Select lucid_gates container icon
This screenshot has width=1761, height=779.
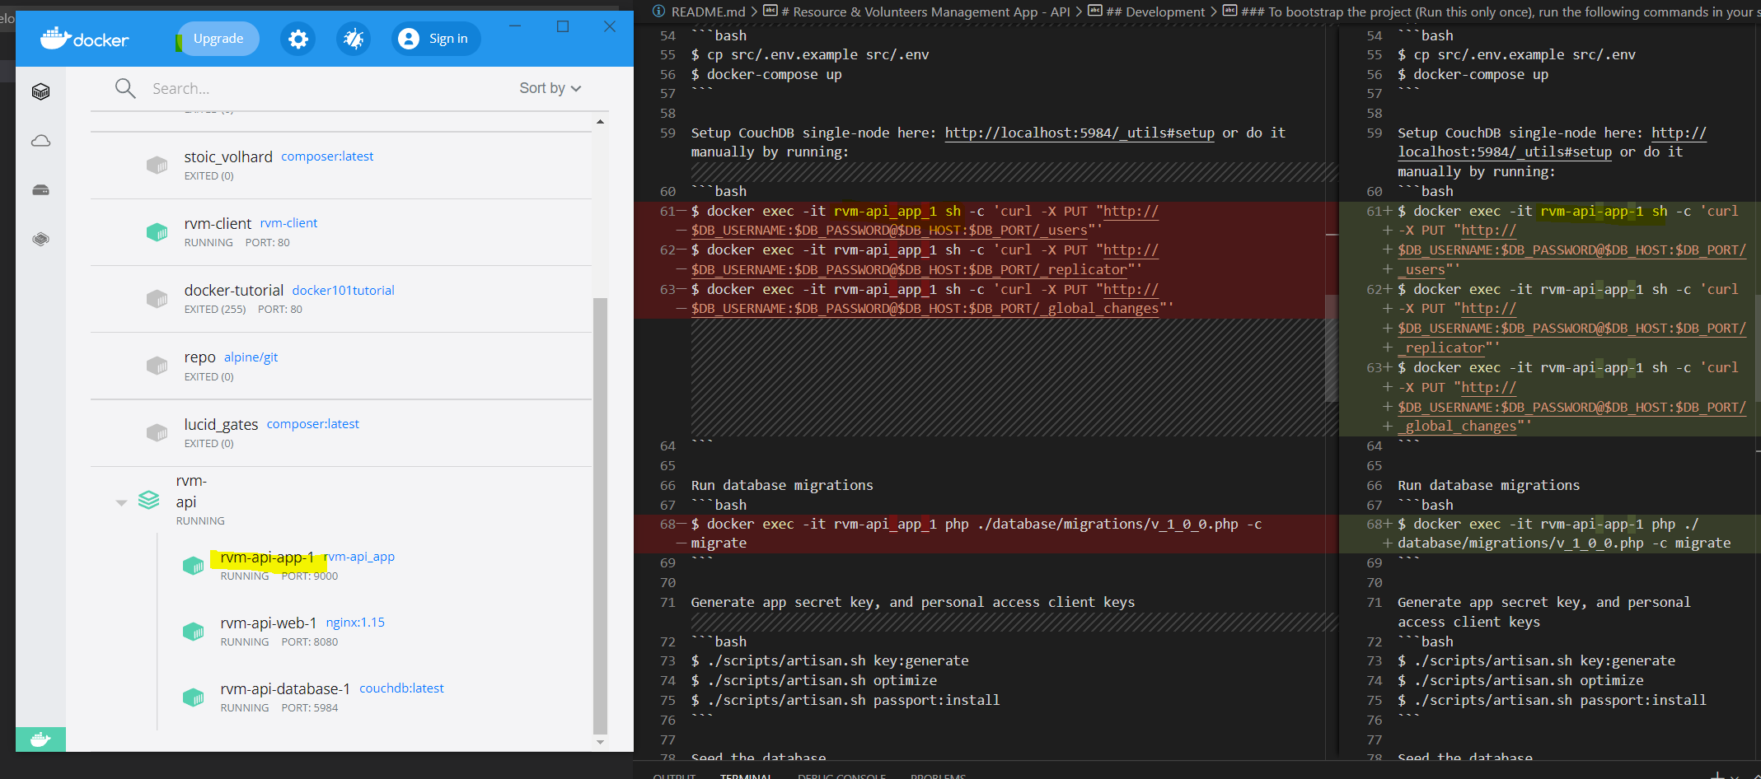point(157,432)
